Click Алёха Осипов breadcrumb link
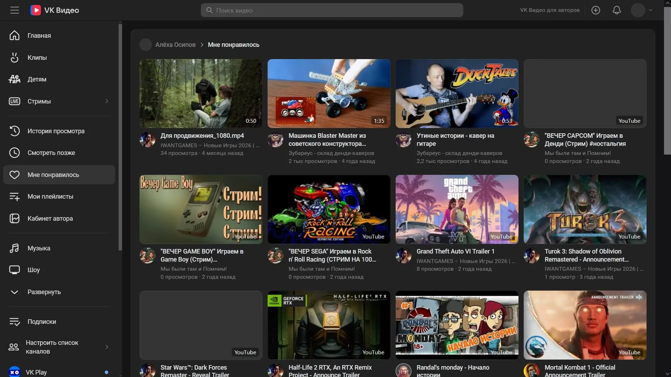Image resolution: width=671 pixels, height=377 pixels. coord(175,45)
